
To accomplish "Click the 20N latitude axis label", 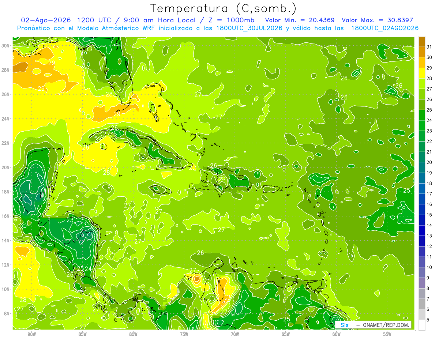I will [x=6, y=167].
